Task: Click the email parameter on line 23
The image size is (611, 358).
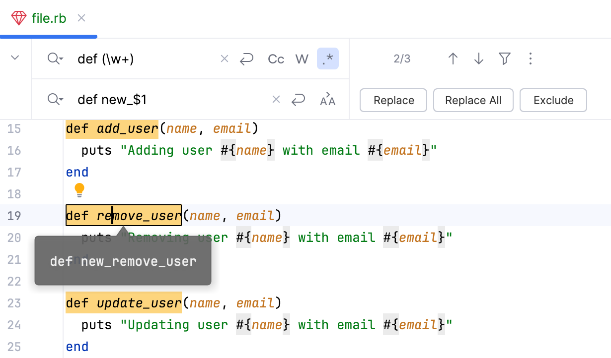Action: tap(255, 303)
